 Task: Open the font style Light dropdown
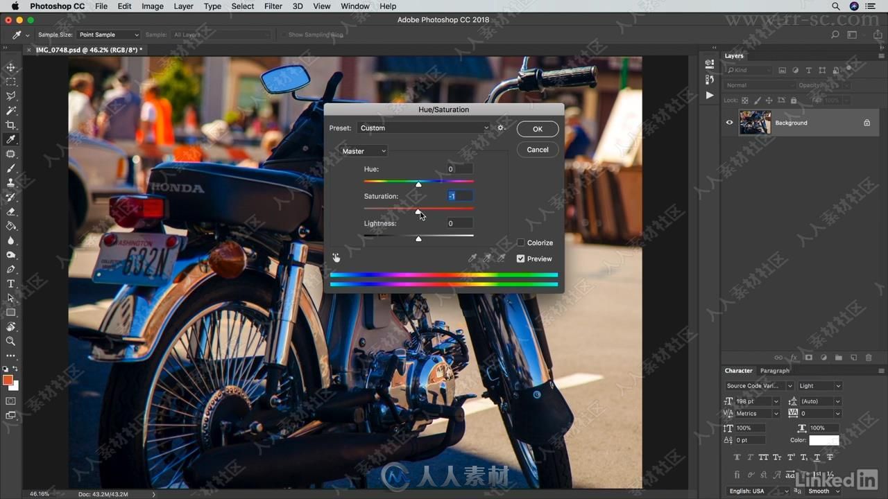click(819, 386)
